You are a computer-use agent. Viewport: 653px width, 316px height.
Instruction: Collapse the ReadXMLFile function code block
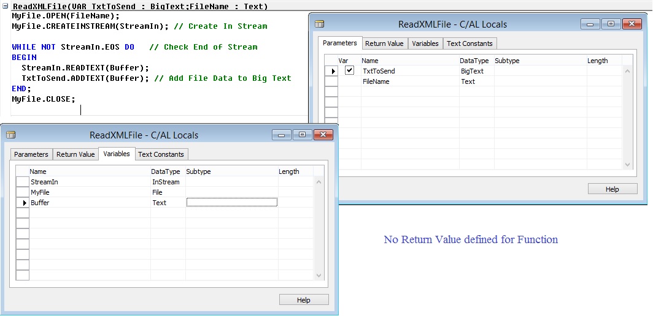coord(4,7)
